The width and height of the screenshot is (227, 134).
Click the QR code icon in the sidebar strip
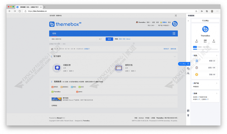tap(188, 111)
